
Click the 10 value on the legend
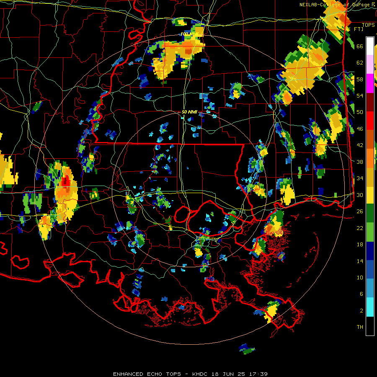[x=360, y=277]
